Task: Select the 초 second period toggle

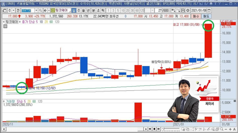Action: click(x=98, y=11)
